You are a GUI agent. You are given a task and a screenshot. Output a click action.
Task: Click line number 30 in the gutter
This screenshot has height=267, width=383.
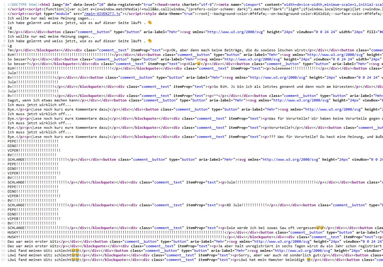coord(3,137)
